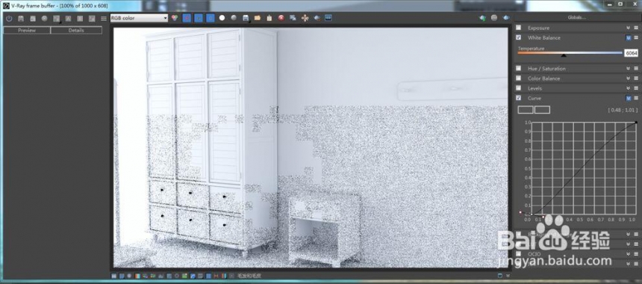Open history options hamburger menu icon
Image resolution: width=642 pixels, height=284 pixels.
104,19
